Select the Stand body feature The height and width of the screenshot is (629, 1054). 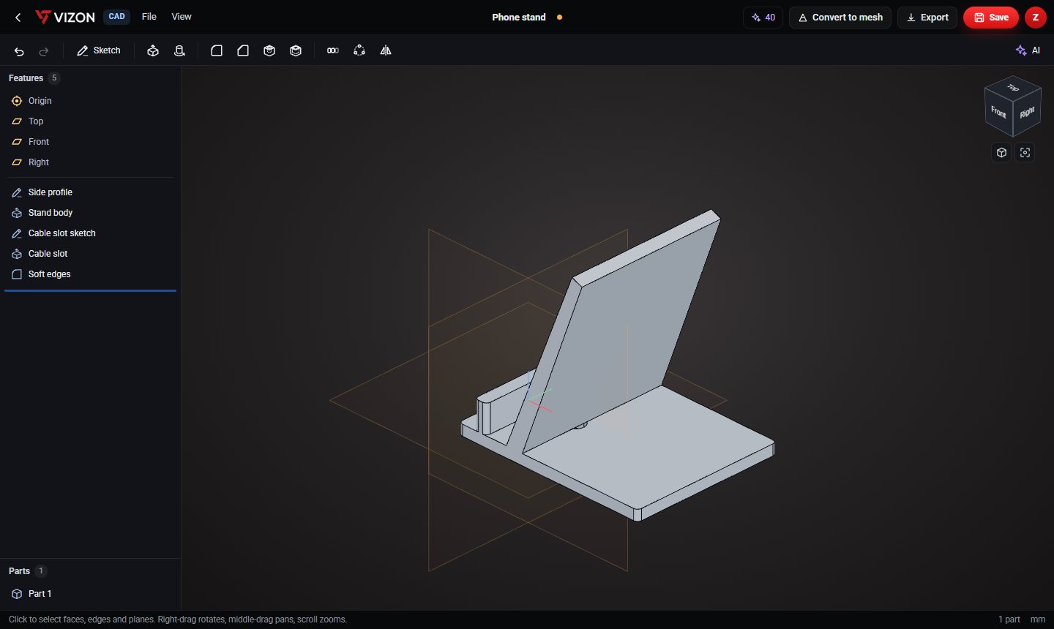click(x=91, y=213)
